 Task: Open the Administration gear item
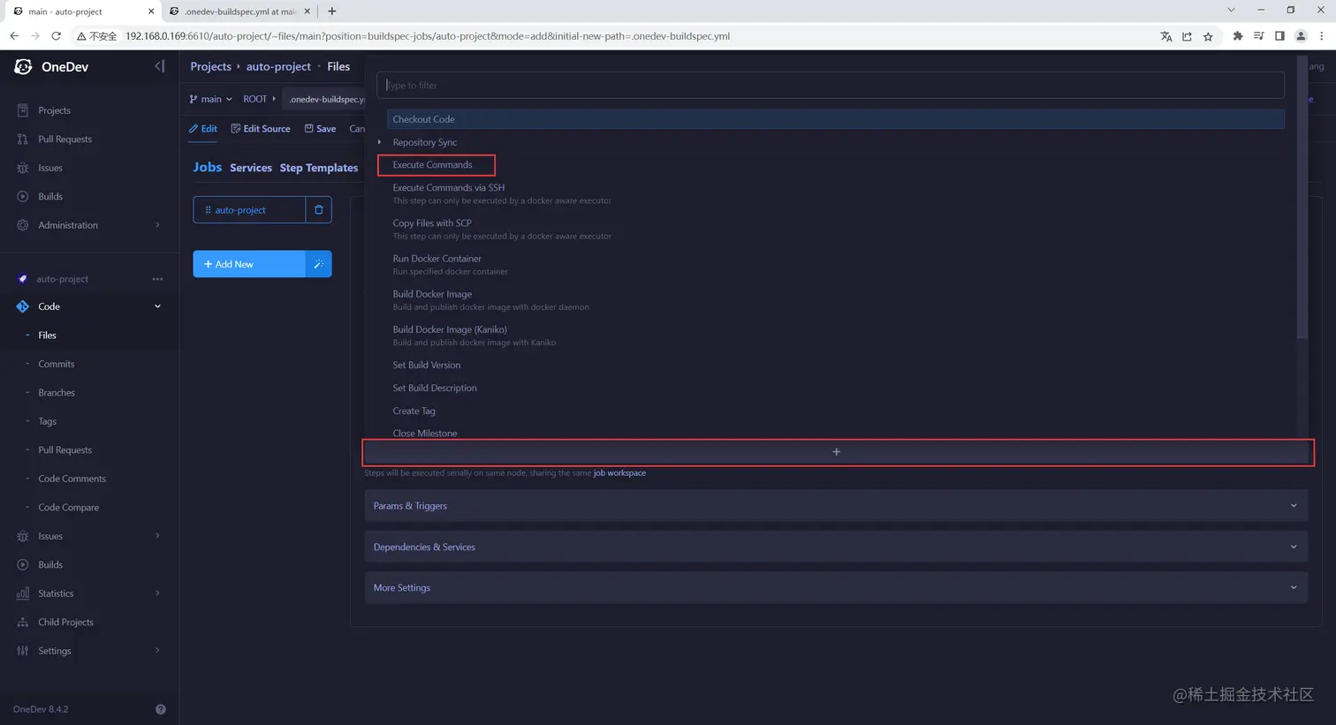tap(22, 225)
